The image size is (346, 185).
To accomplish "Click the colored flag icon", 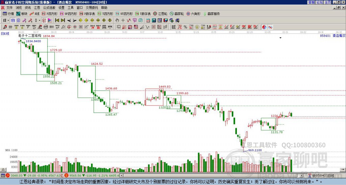I will [50, 21].
